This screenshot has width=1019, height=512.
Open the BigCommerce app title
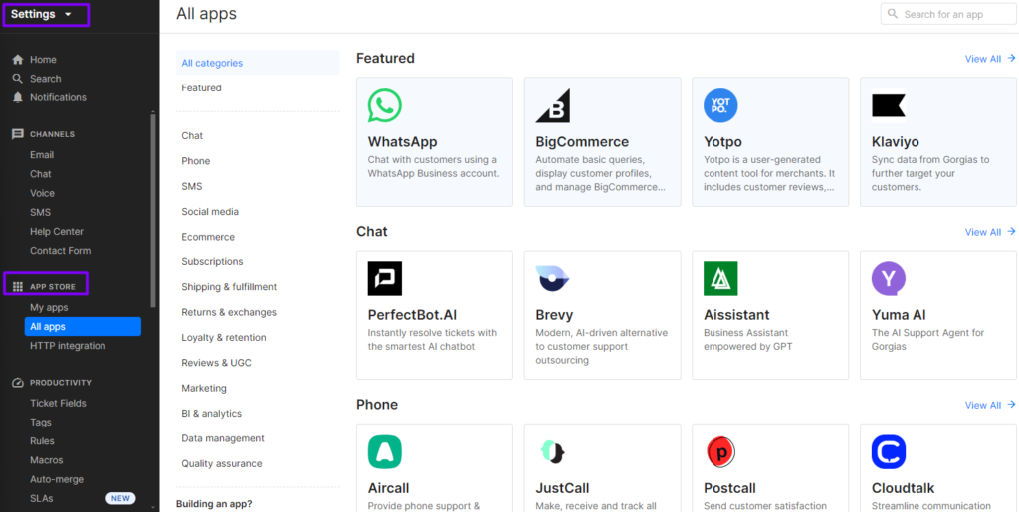click(582, 142)
